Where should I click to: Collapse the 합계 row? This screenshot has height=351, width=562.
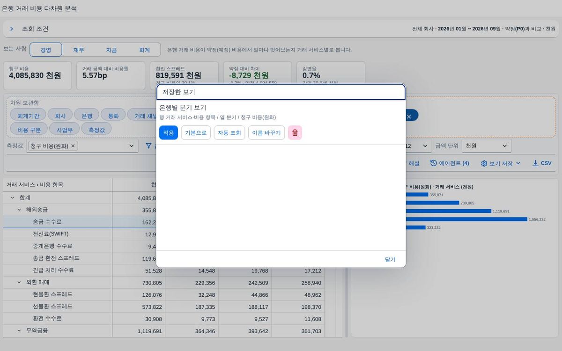tap(13, 198)
